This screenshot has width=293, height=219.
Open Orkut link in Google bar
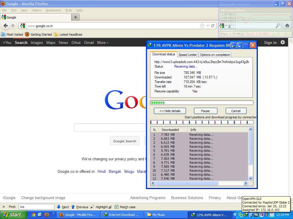point(76,42)
